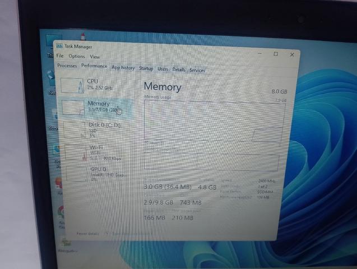The width and height of the screenshot is (357, 269).
Task: Click the Memory usage mini graph
Action: pos(73,108)
